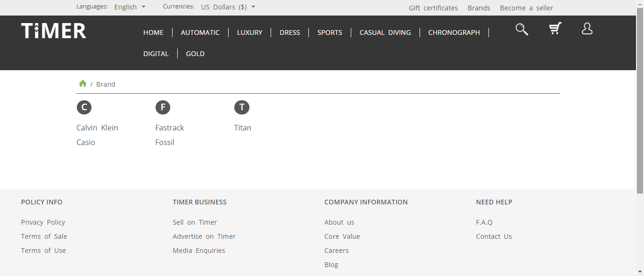
Task: Open the Blog footer link
Action: click(331, 265)
